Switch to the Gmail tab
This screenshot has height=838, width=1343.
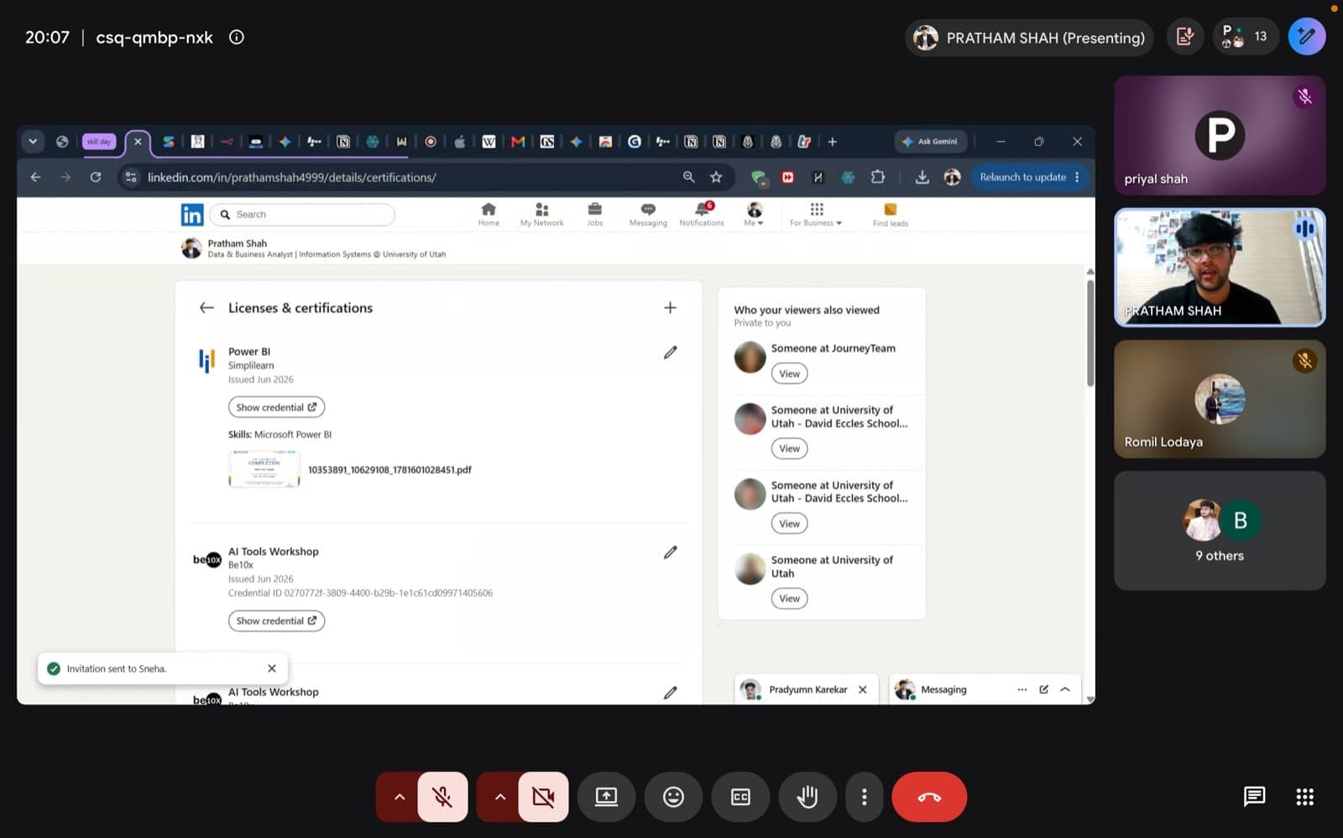coord(518,142)
